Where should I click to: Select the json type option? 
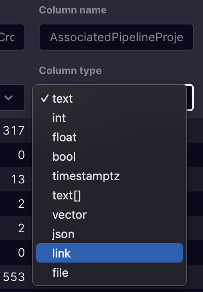coord(110,234)
